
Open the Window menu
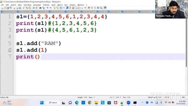click(81, 5)
